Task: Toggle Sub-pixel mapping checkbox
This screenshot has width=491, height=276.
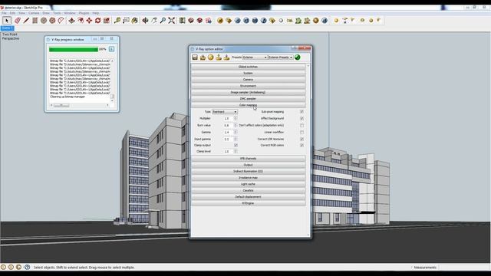Action: point(302,112)
